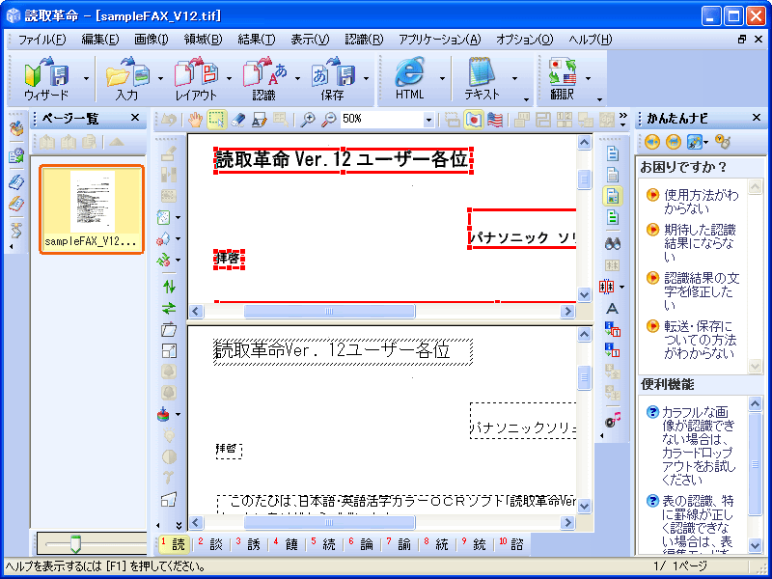Toggle US flag English recognition language
The image size is (772, 579).
point(495,120)
